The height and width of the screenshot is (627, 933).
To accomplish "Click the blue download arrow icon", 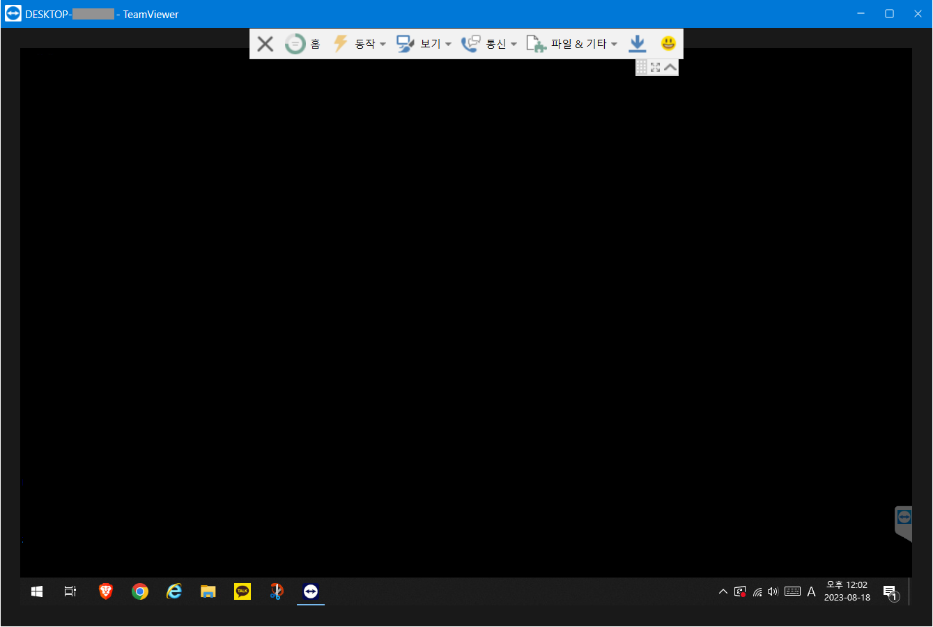I will point(637,44).
